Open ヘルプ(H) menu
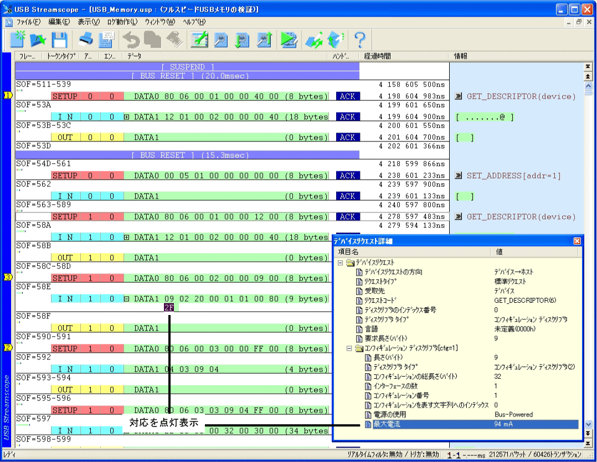Screen dimensions: 597x462 click(x=194, y=22)
